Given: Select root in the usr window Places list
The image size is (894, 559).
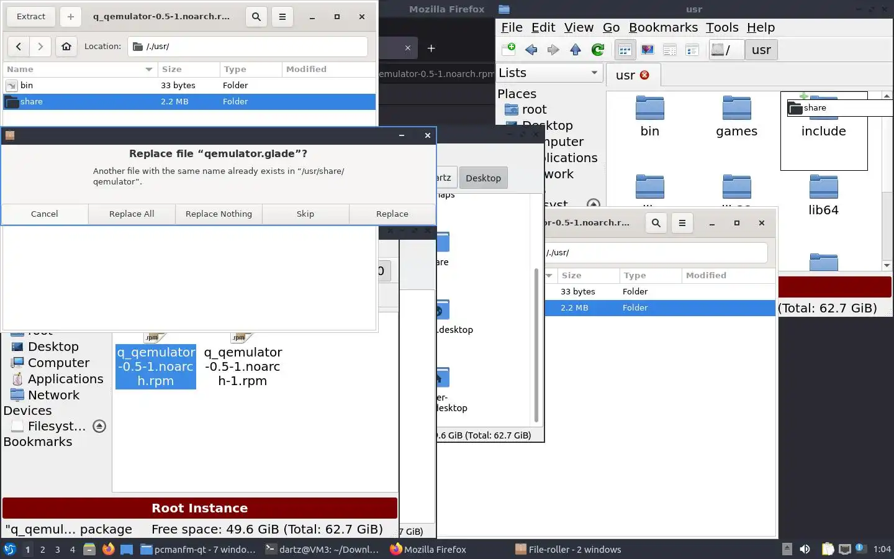Looking at the screenshot, I should point(534,109).
